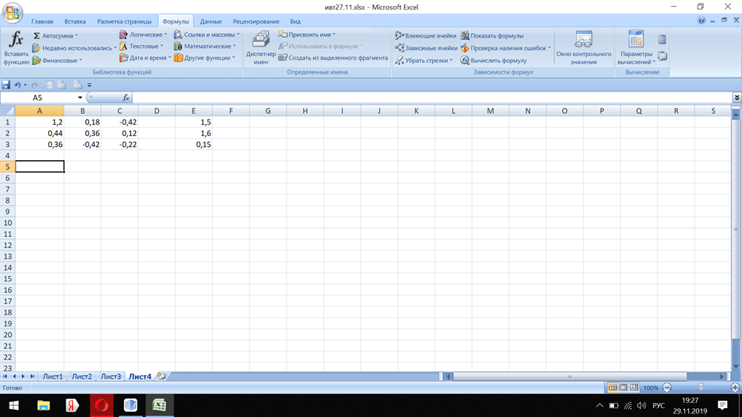Viewport: 742px width, 417px height.
Task: Open Text (Текстовые) functions library
Action: tap(141, 46)
